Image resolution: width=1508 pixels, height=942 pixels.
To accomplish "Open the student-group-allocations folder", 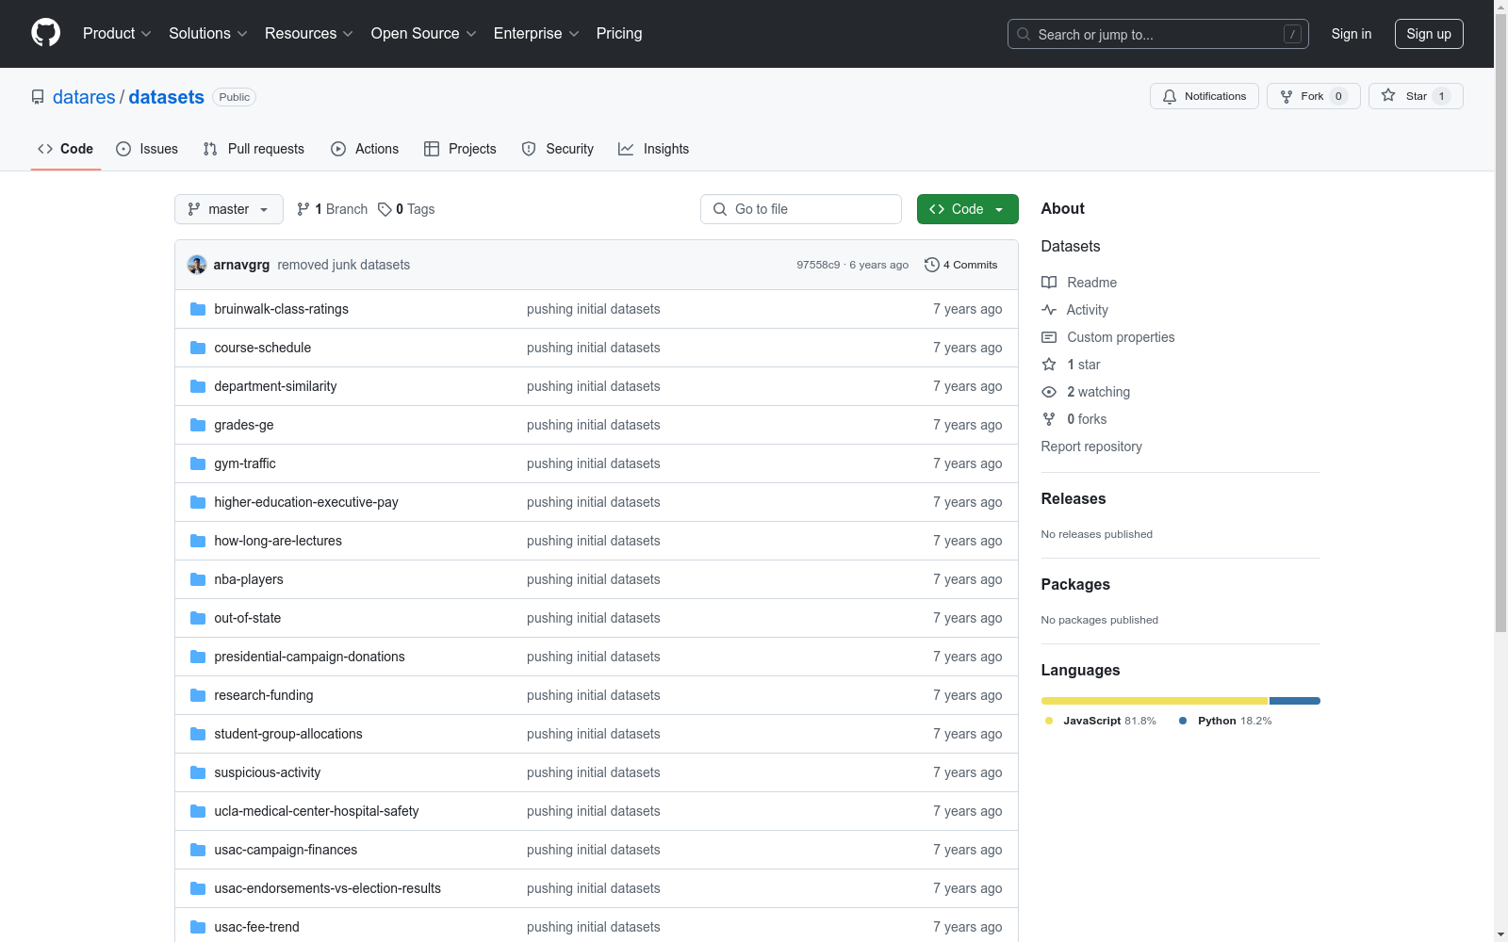I will 288,734.
